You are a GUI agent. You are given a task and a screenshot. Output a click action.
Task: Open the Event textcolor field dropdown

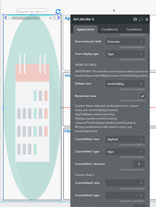pos(125,41)
